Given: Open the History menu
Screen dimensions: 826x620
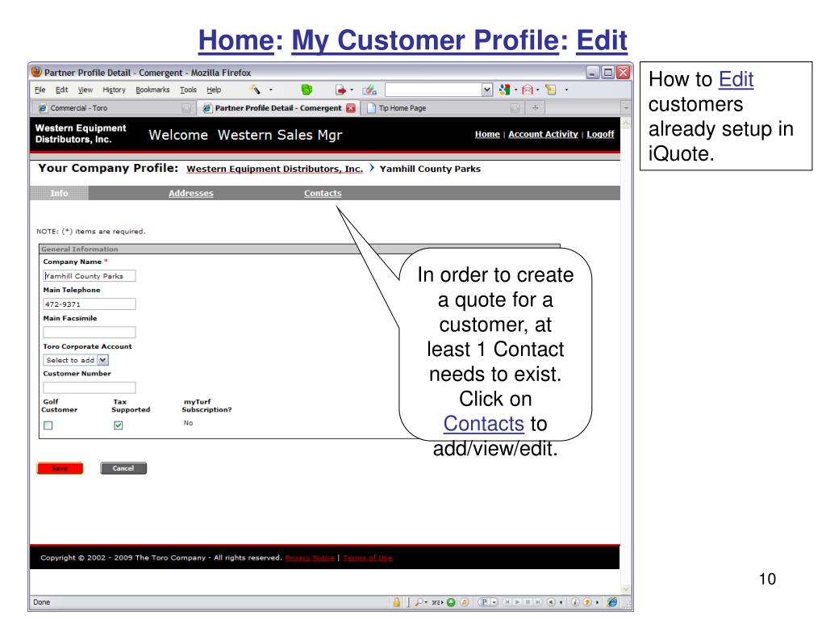Looking at the screenshot, I should [115, 90].
